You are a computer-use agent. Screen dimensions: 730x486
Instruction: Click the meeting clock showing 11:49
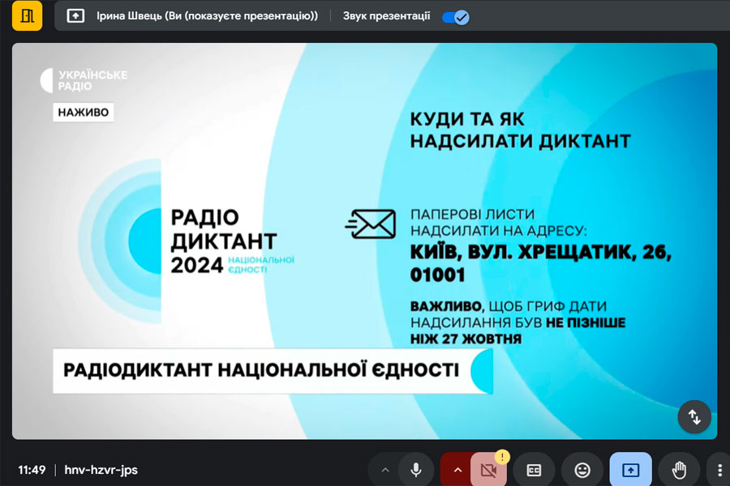tap(32, 470)
